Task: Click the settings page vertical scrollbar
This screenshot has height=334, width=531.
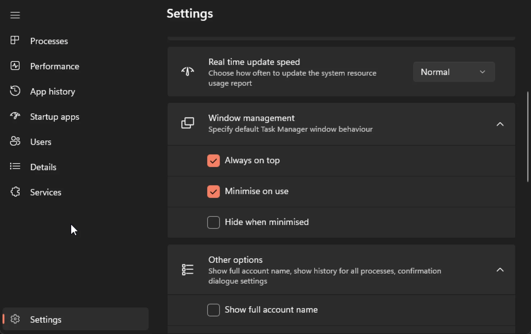Action: click(x=528, y=137)
